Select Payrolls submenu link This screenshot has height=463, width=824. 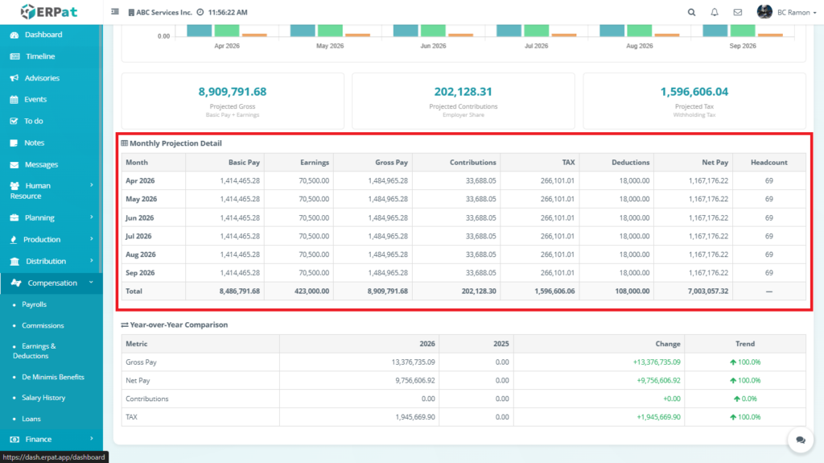(34, 304)
